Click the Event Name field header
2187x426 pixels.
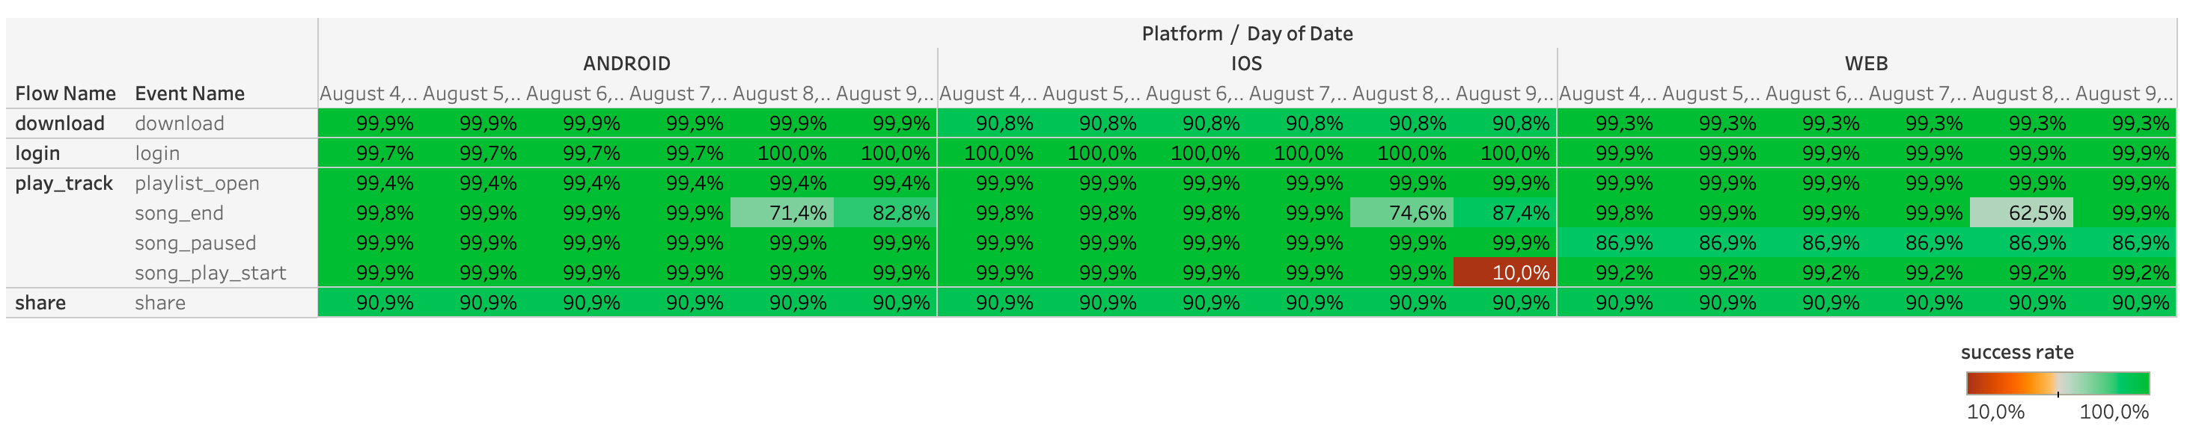[x=189, y=93]
